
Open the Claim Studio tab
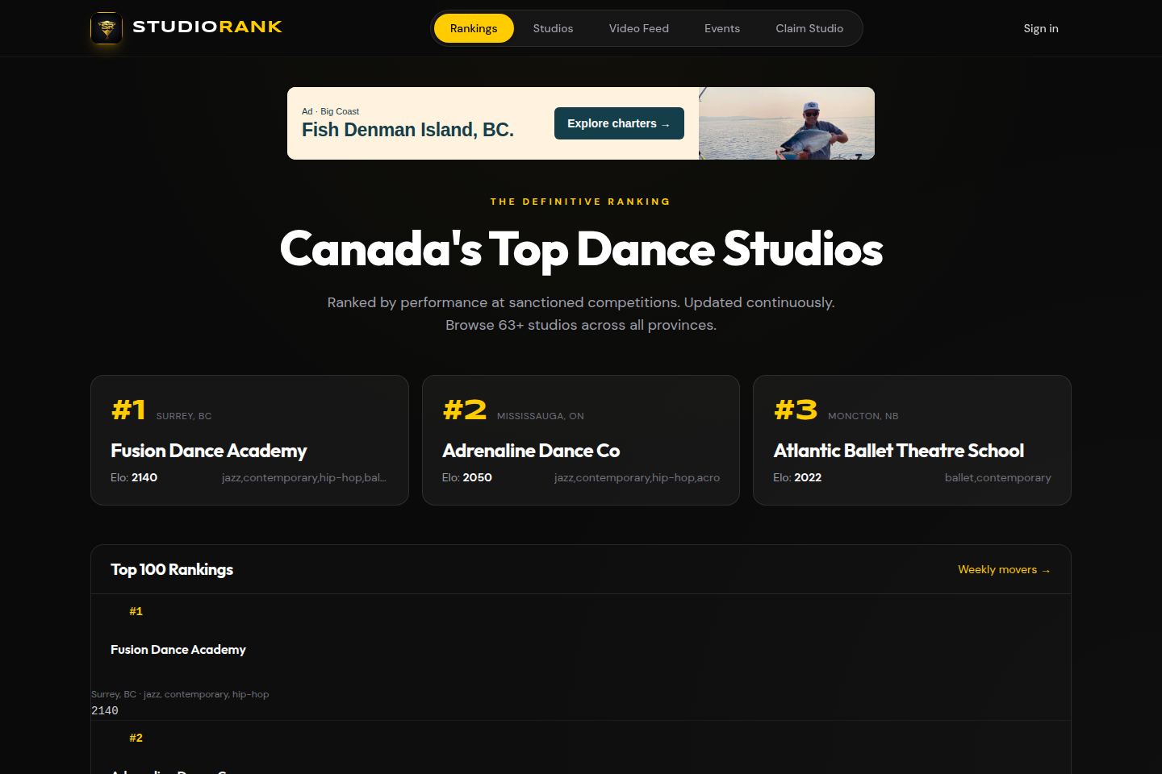coord(809,28)
